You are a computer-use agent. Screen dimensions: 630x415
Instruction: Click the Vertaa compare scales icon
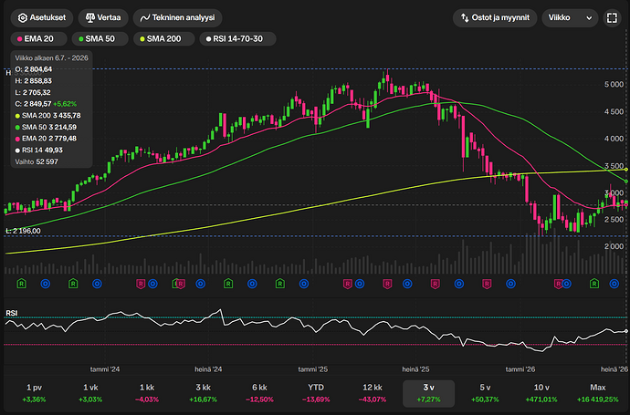tap(90, 18)
